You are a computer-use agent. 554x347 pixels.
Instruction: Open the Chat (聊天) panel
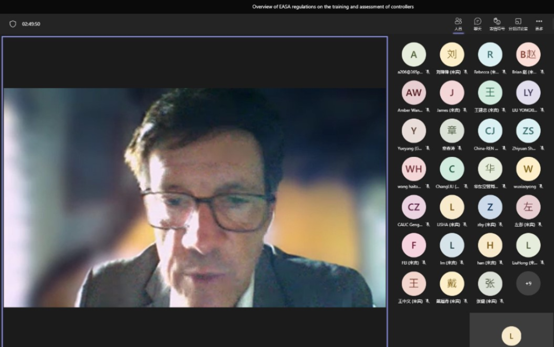point(478,24)
